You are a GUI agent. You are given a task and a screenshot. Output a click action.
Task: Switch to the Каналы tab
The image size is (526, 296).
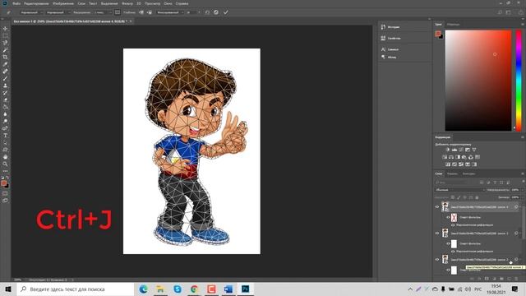click(453, 173)
